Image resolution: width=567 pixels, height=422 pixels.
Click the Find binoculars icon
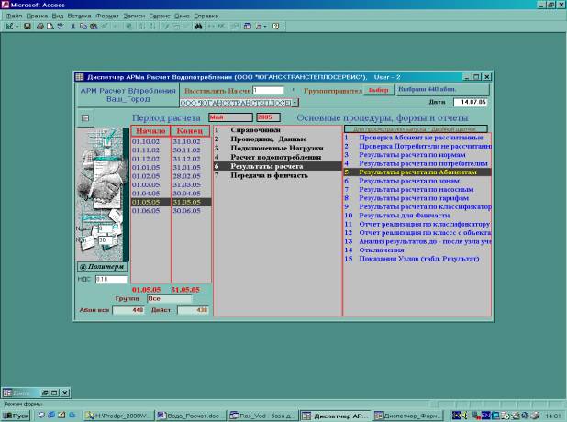(x=197, y=26)
